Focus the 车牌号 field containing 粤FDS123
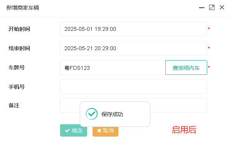This screenshot has width=230, height=147. pos(113,68)
